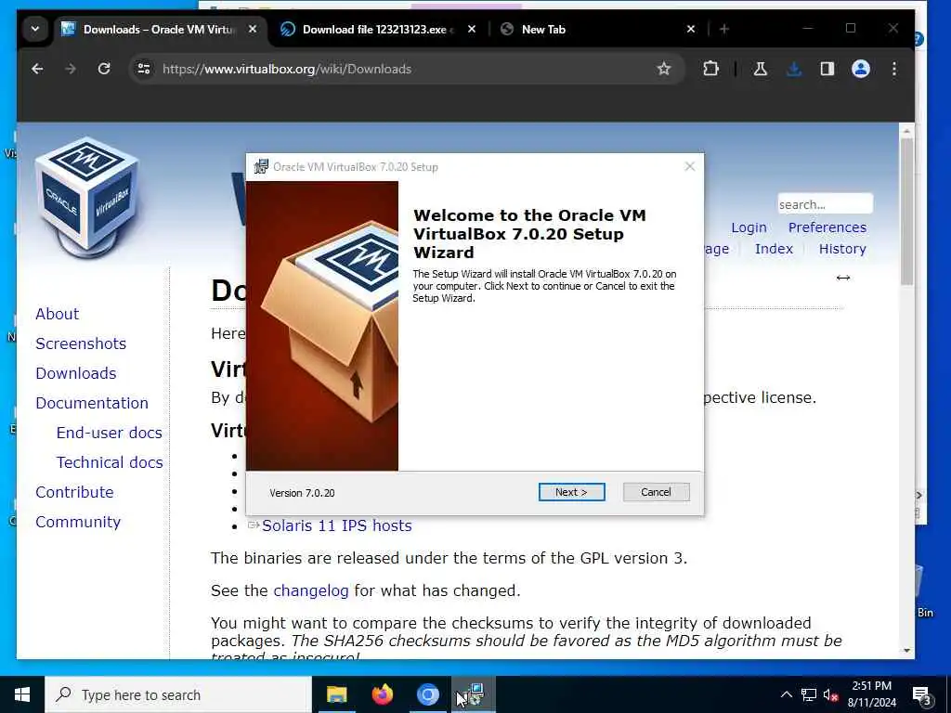Viewport: 951px width, 713px height.
Task: Open the Chromium browser taskbar icon
Action: [x=427, y=694]
